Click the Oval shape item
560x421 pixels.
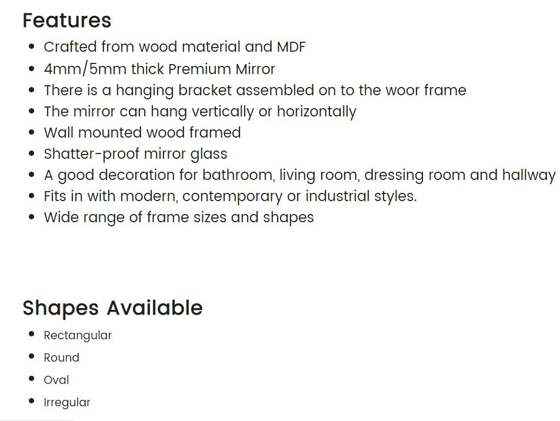pos(56,380)
